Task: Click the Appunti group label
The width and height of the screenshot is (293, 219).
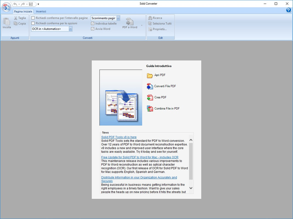Action: [x=15, y=38]
